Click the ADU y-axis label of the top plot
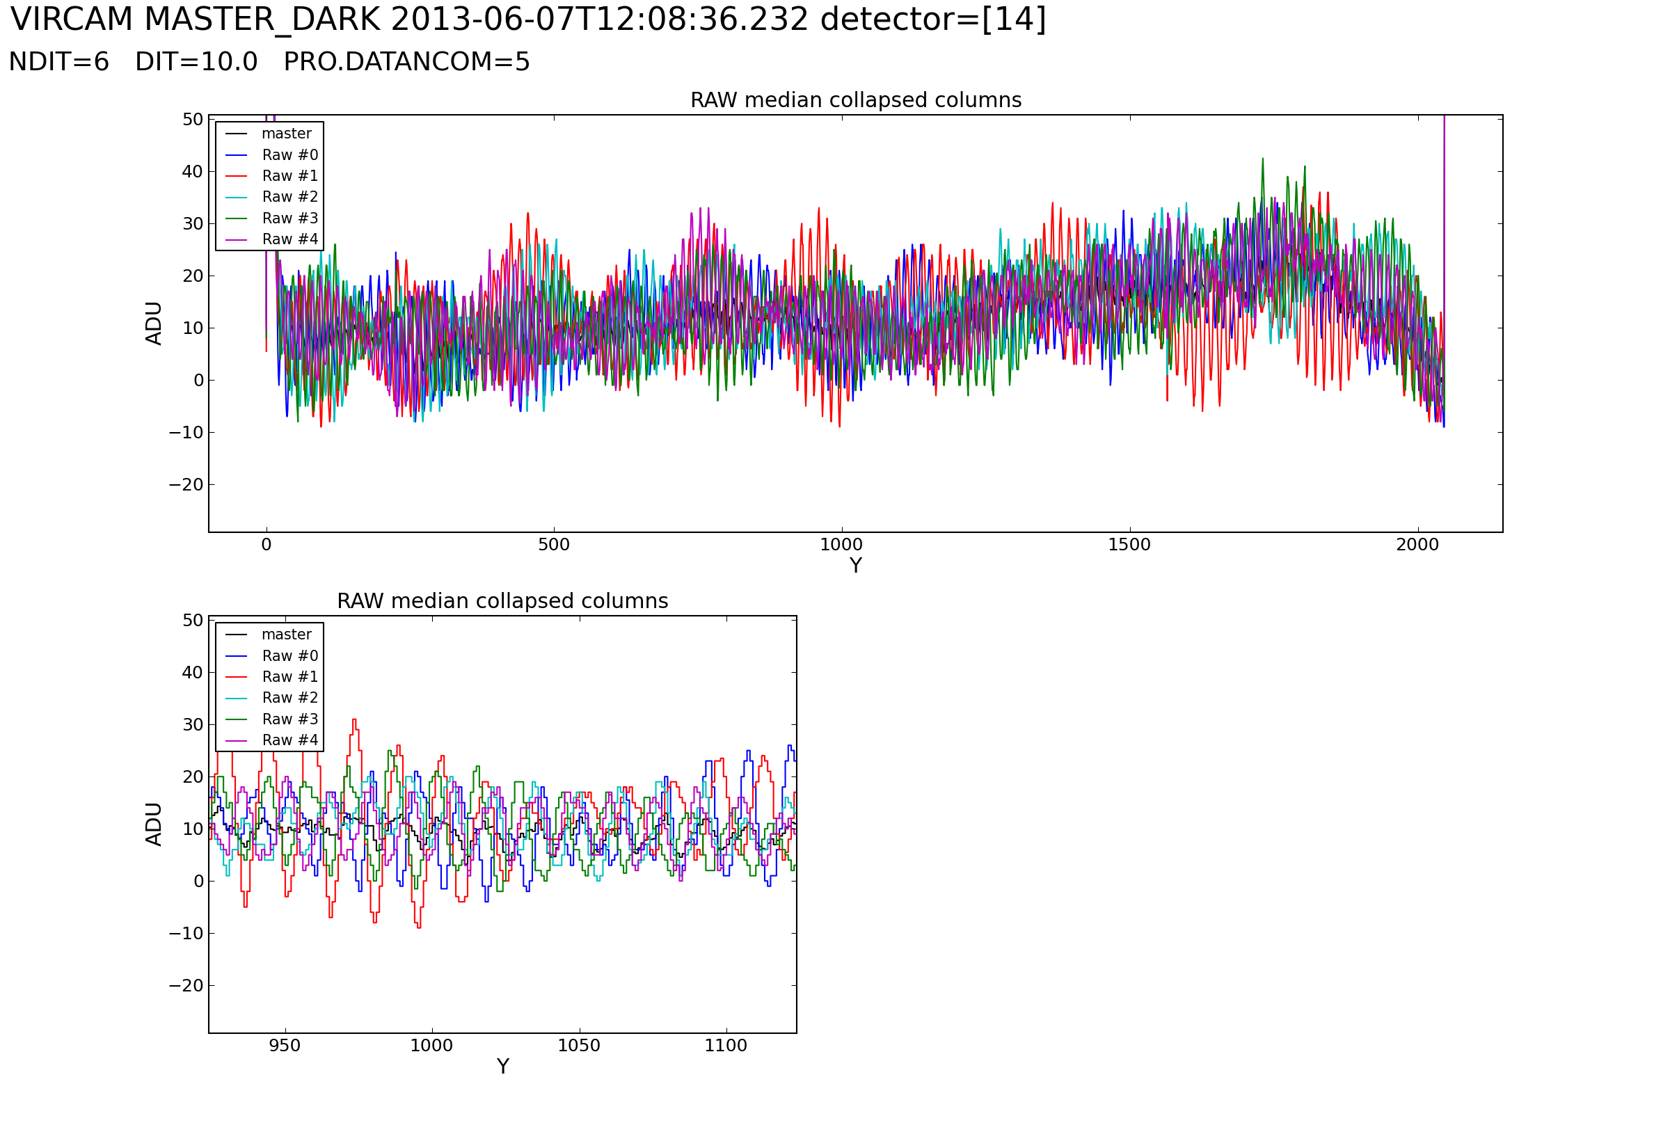 (x=154, y=324)
